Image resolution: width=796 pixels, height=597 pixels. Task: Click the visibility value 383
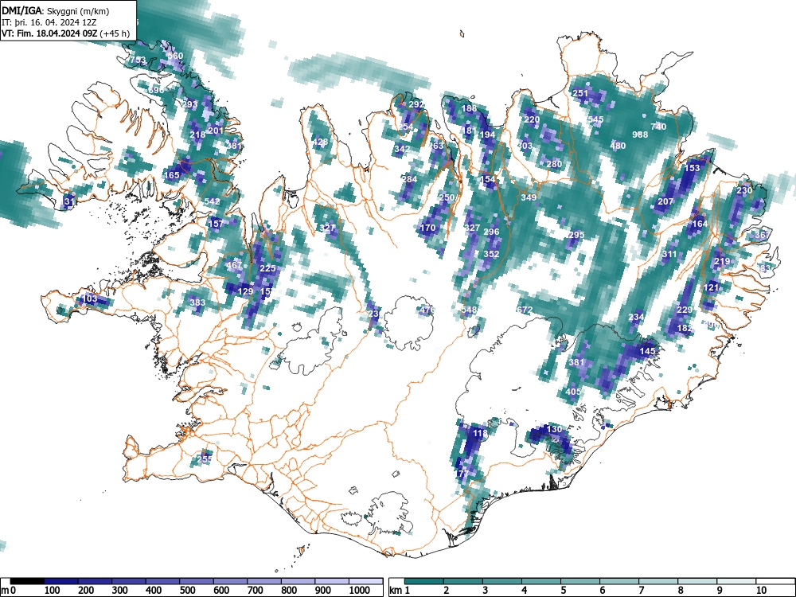point(197,302)
